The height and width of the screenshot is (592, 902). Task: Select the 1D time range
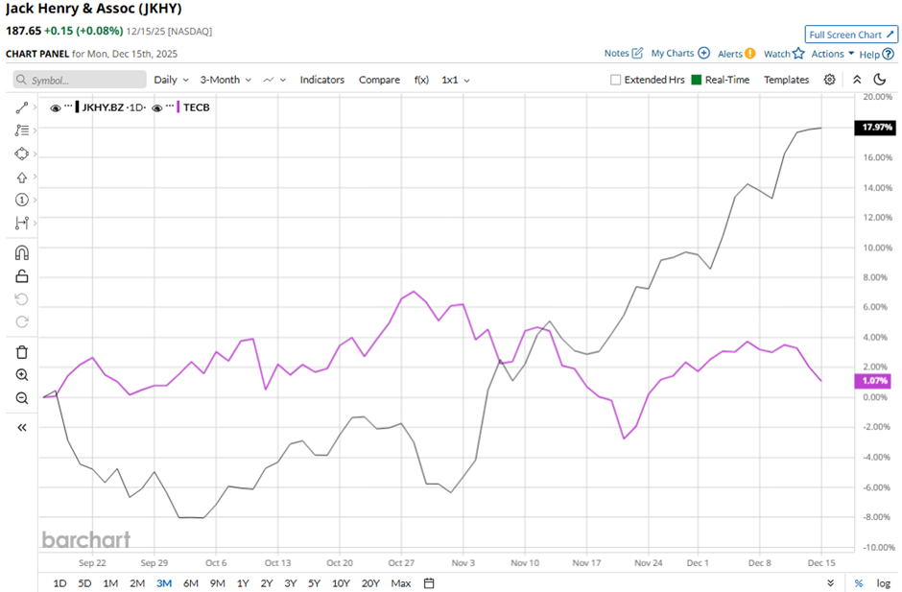(59, 583)
